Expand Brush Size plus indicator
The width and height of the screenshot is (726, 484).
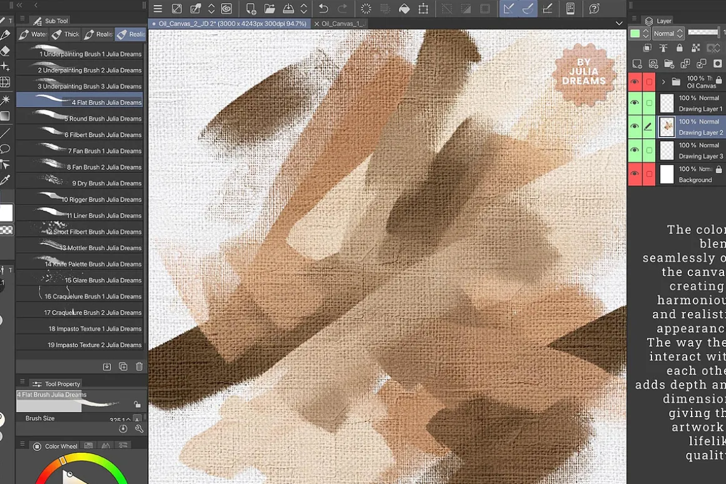point(137,419)
